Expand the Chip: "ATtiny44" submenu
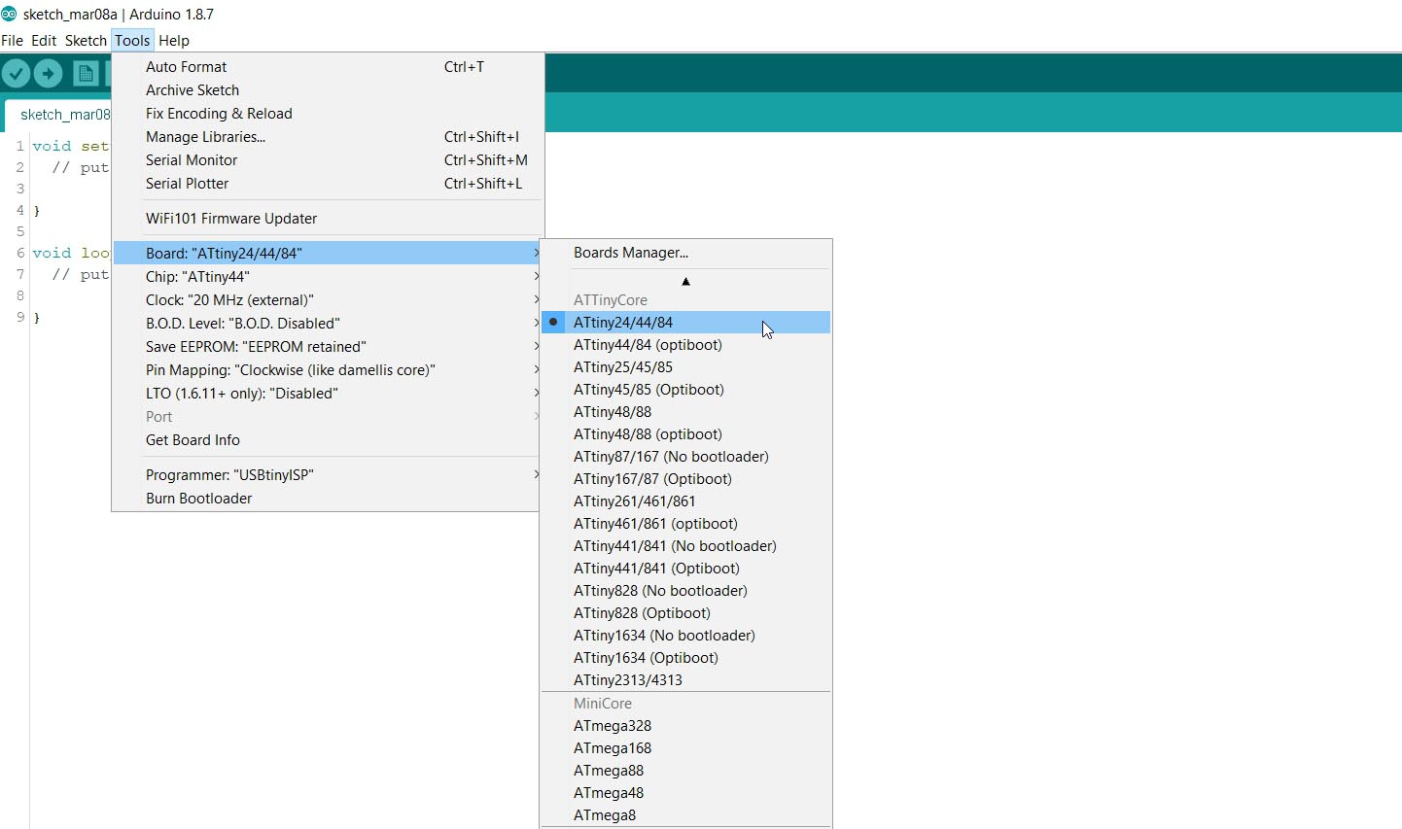1402x829 pixels. click(x=328, y=276)
